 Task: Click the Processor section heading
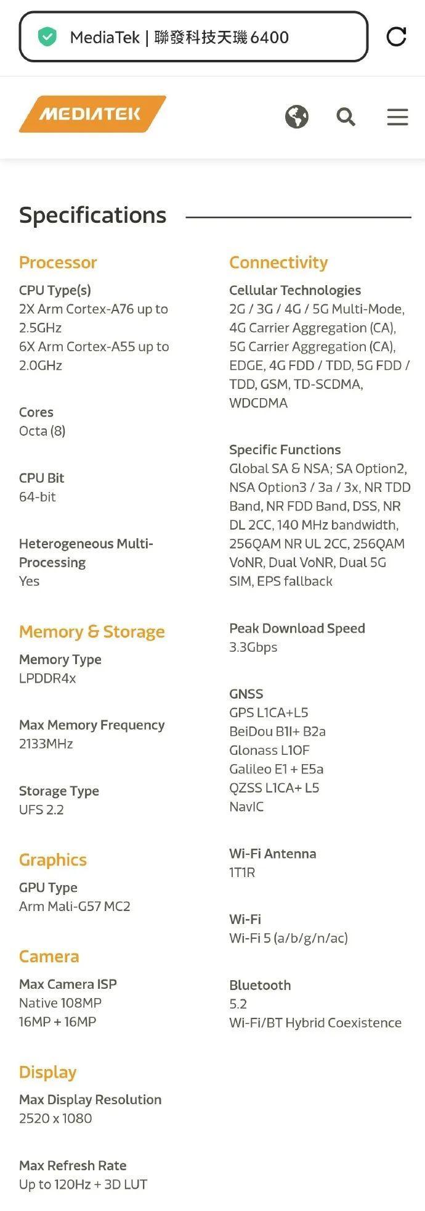(x=58, y=262)
